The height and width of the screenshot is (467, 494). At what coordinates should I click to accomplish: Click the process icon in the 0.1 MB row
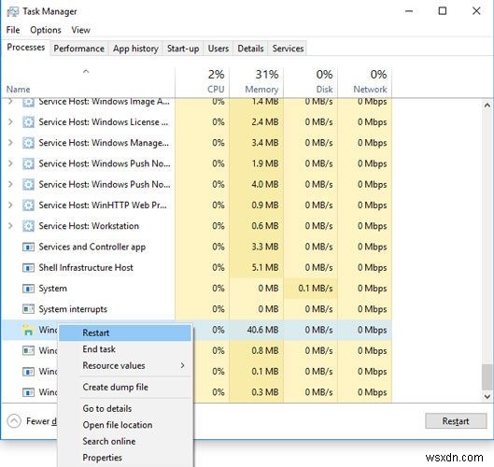point(28,371)
